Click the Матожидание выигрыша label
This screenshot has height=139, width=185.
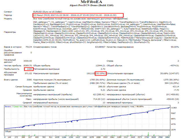pos(47,69)
